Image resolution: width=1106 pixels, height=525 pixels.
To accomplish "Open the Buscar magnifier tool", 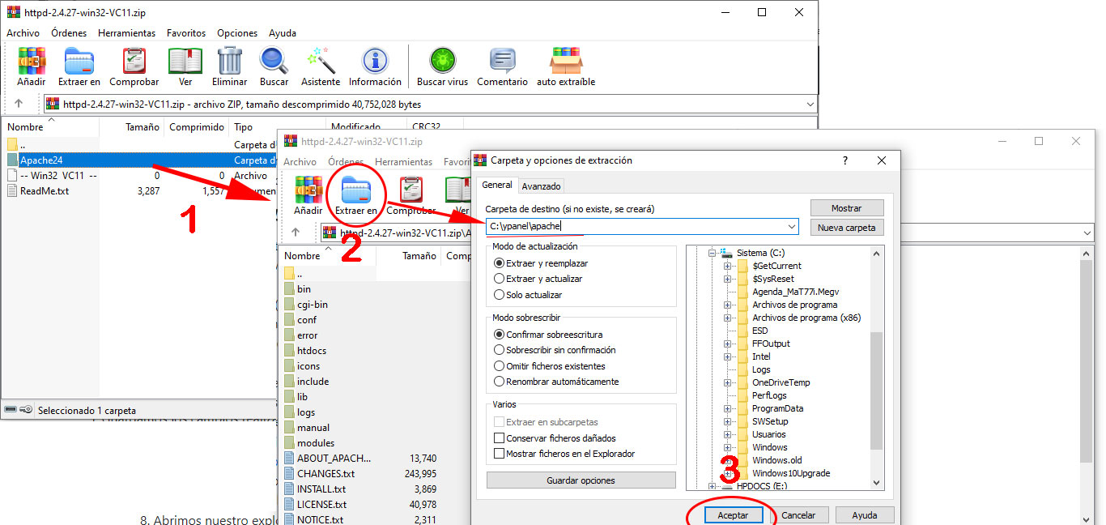I will click(x=274, y=66).
